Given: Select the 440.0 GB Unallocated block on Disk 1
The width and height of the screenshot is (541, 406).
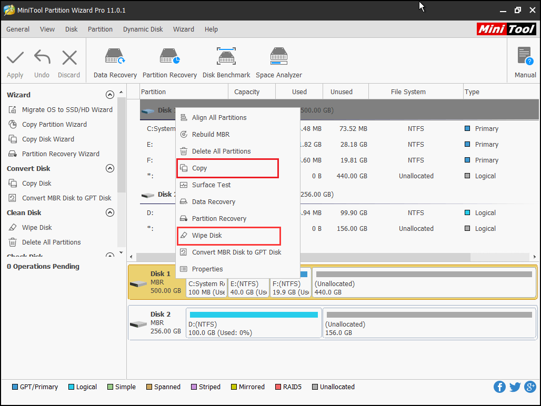Looking at the screenshot, I should coord(424,283).
